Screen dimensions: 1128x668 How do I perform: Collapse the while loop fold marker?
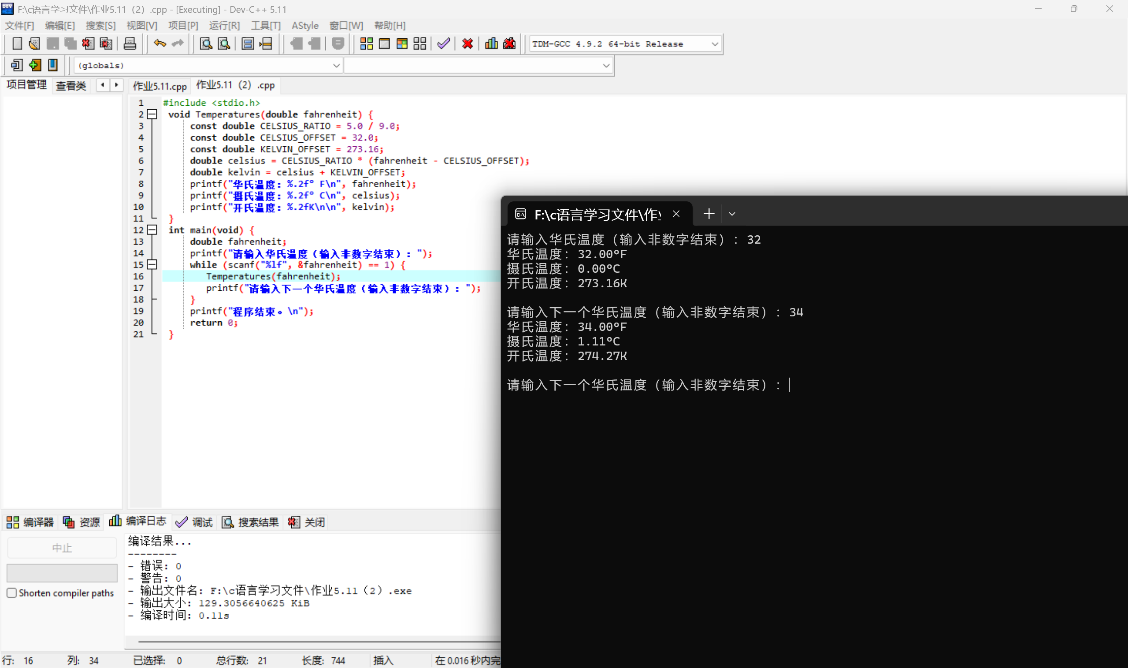click(x=152, y=265)
